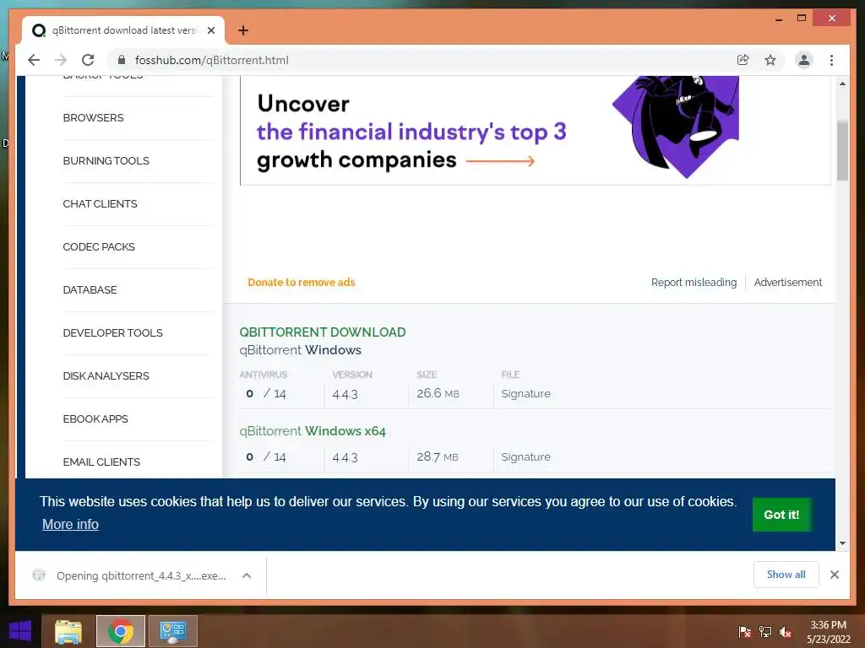The width and height of the screenshot is (865, 648).
Task: Accept cookies with Got it! button
Action: [x=781, y=515]
